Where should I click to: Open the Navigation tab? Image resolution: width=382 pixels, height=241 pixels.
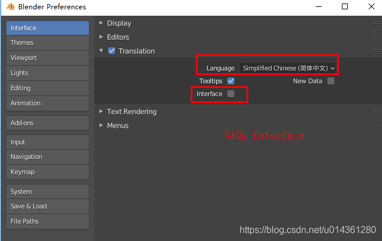pos(48,157)
